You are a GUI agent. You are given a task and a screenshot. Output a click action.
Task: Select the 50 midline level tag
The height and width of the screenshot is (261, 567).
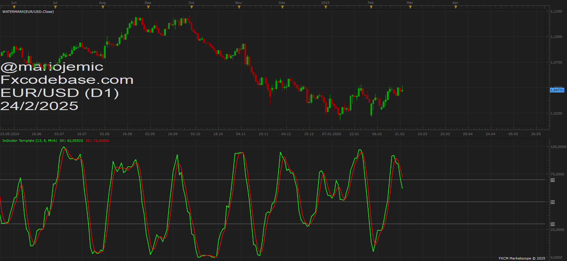point(553,202)
